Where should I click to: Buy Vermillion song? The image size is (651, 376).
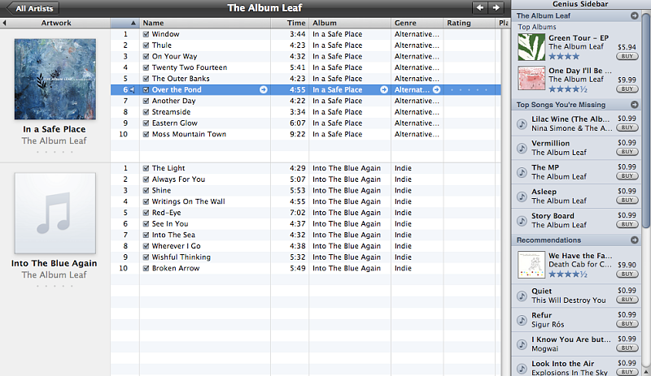(627, 152)
